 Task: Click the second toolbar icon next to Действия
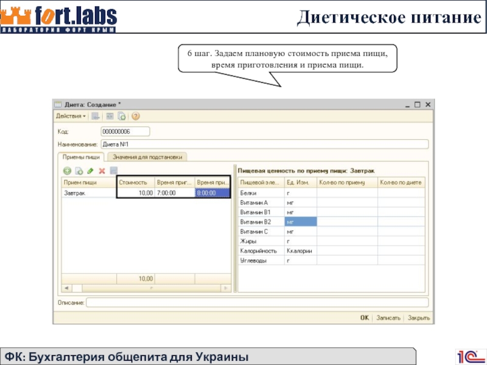pos(110,116)
